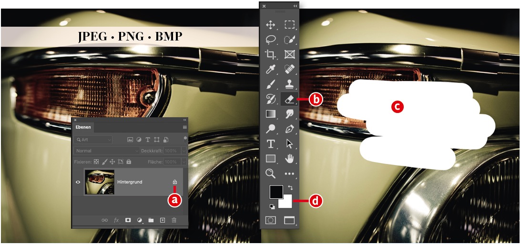Select the Quick Selection tool
The width and height of the screenshot is (520, 245).
pyautogui.click(x=289, y=40)
